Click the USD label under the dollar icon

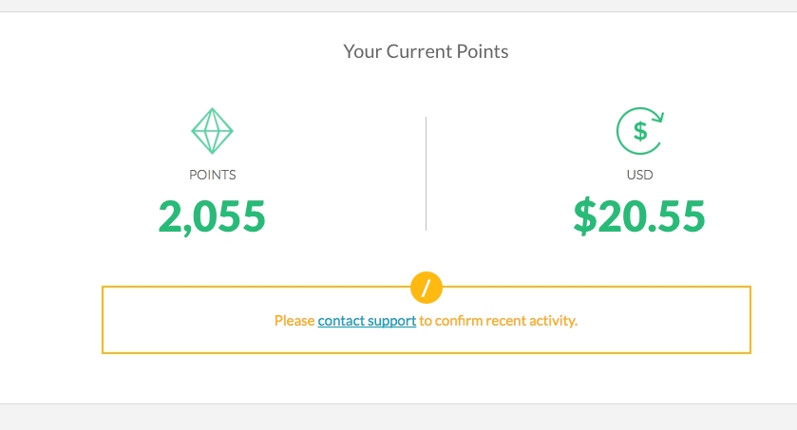[x=640, y=176]
